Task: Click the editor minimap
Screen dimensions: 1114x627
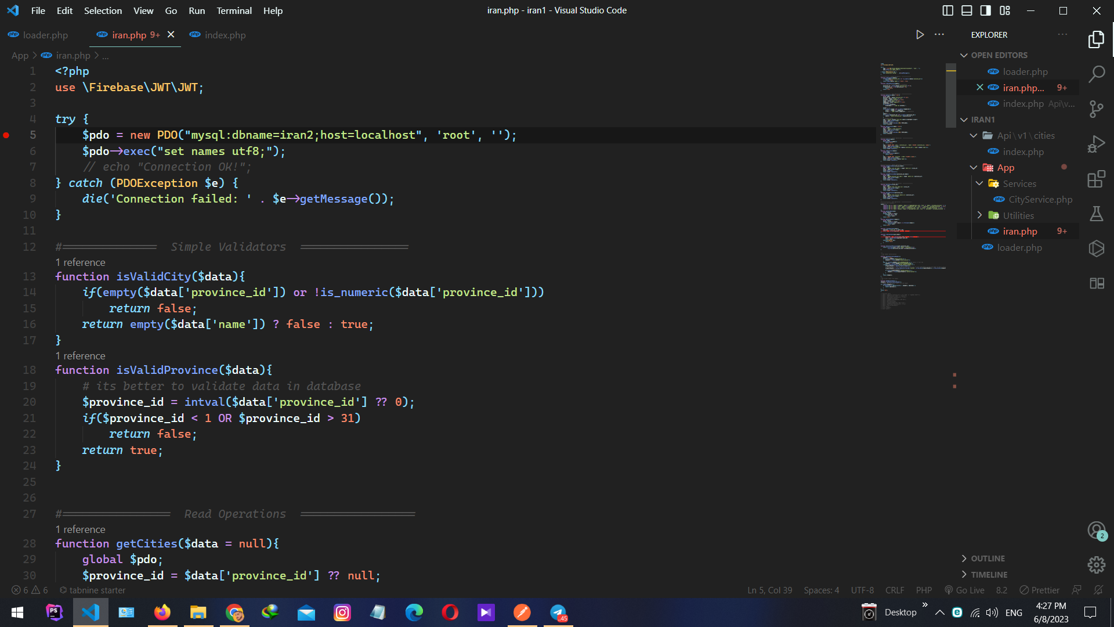Action: 913,186
